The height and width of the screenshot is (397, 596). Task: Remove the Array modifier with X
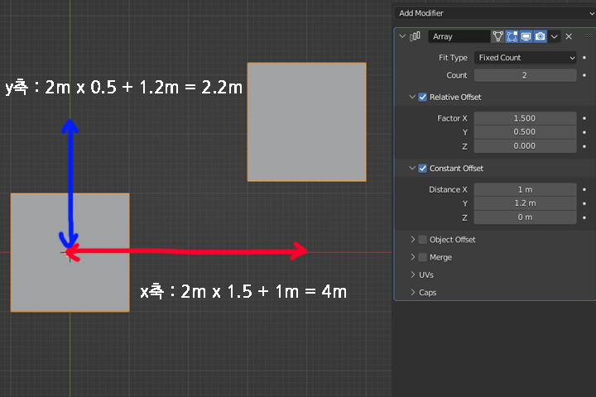(x=569, y=36)
